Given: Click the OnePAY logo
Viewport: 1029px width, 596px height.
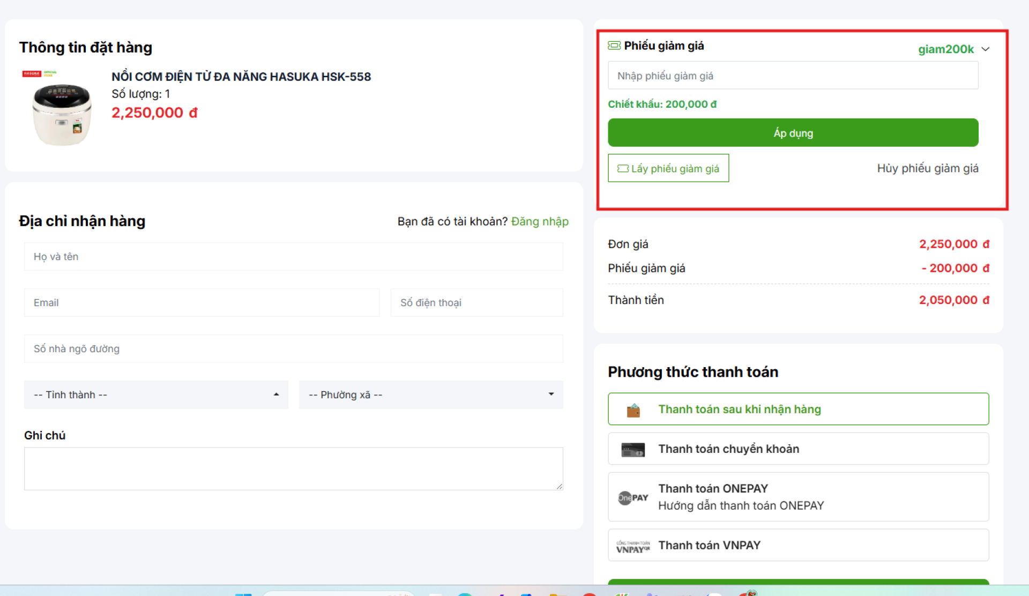Looking at the screenshot, I should coord(633,497).
